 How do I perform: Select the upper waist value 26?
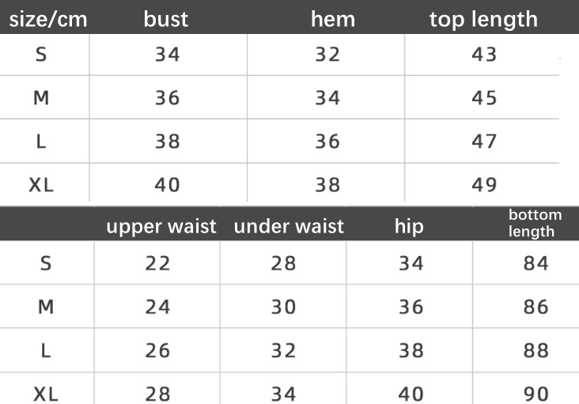pyautogui.click(x=158, y=350)
